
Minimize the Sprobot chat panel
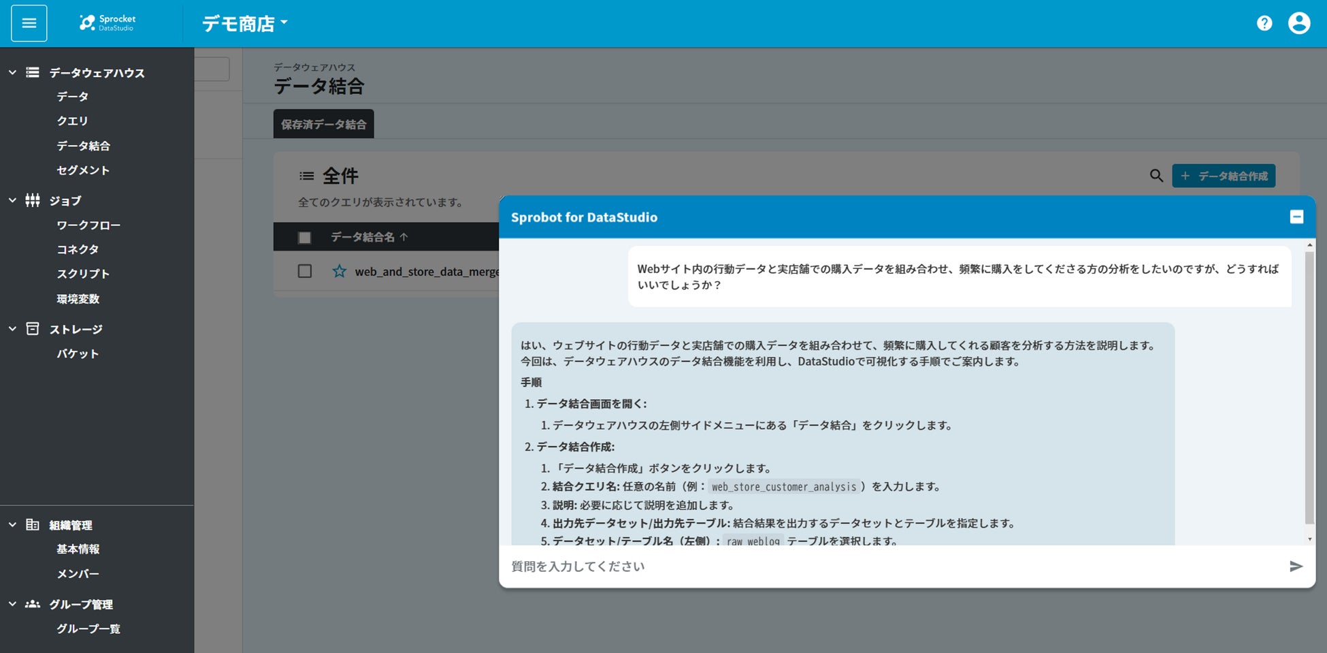click(x=1296, y=217)
